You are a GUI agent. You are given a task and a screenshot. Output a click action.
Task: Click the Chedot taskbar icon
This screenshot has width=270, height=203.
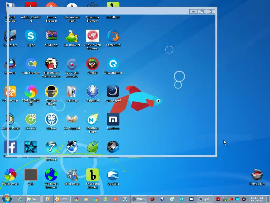click(152, 199)
